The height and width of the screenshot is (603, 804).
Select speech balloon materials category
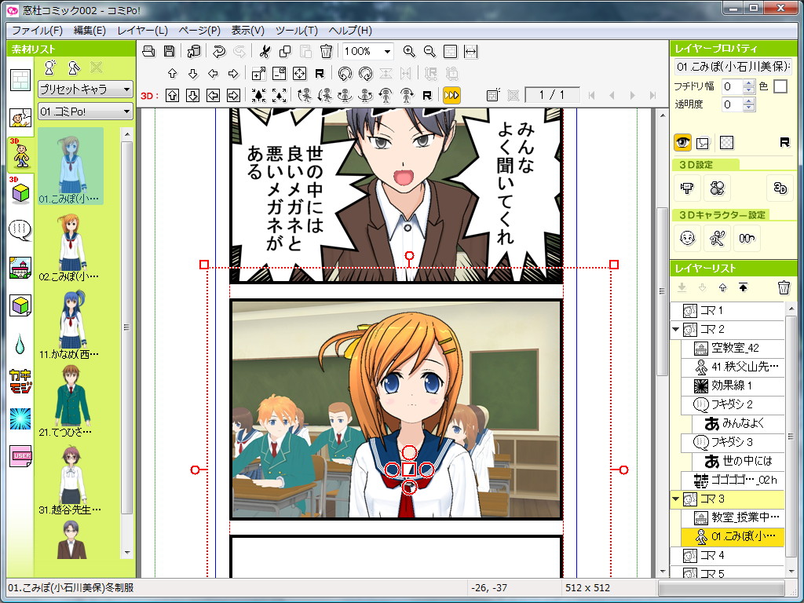tap(20, 230)
